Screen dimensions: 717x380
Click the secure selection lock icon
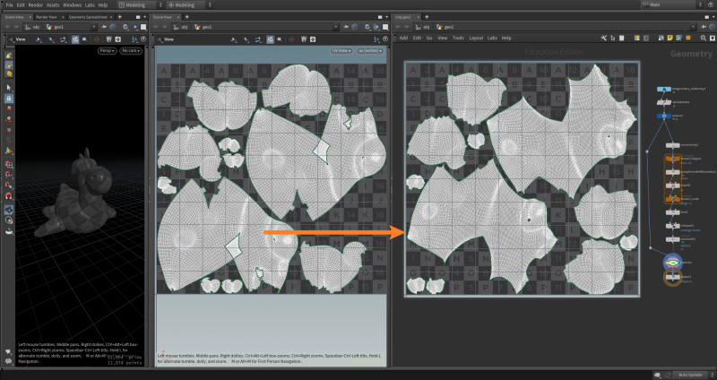(x=9, y=98)
